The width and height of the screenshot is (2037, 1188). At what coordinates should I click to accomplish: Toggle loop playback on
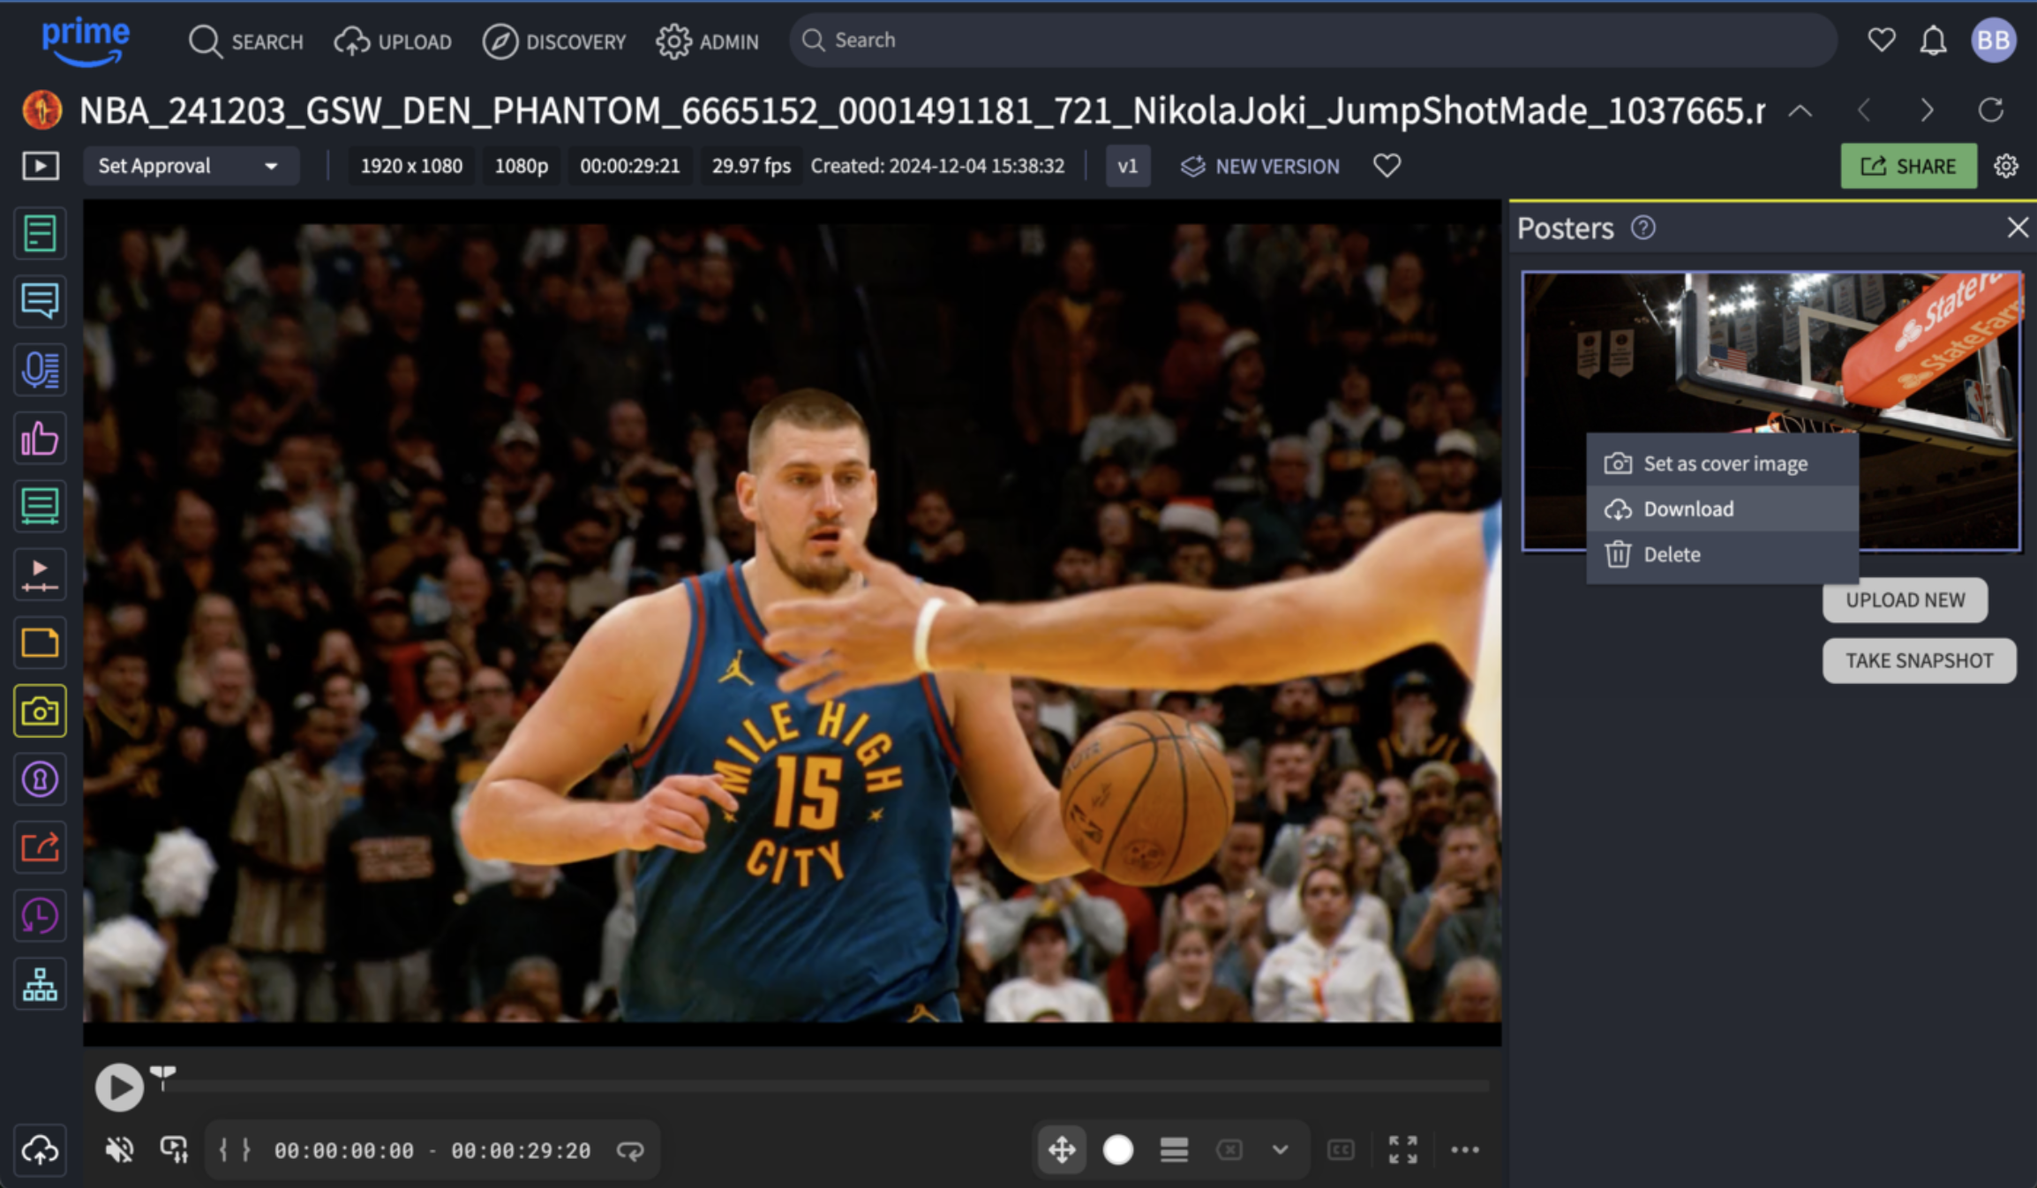tap(630, 1150)
